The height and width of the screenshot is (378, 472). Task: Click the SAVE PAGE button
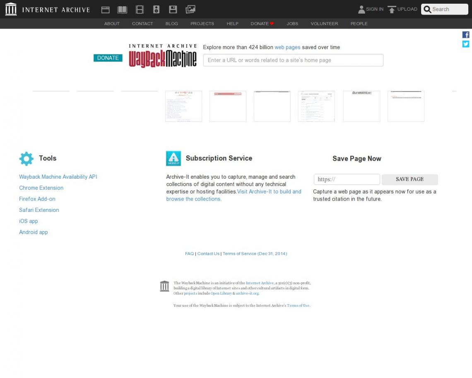tap(410, 179)
